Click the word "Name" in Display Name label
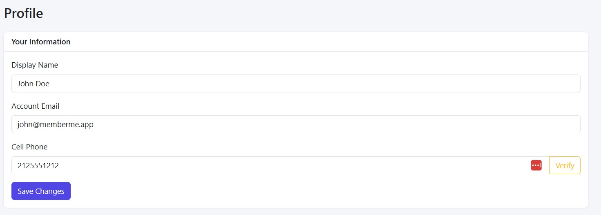 tap(48, 65)
